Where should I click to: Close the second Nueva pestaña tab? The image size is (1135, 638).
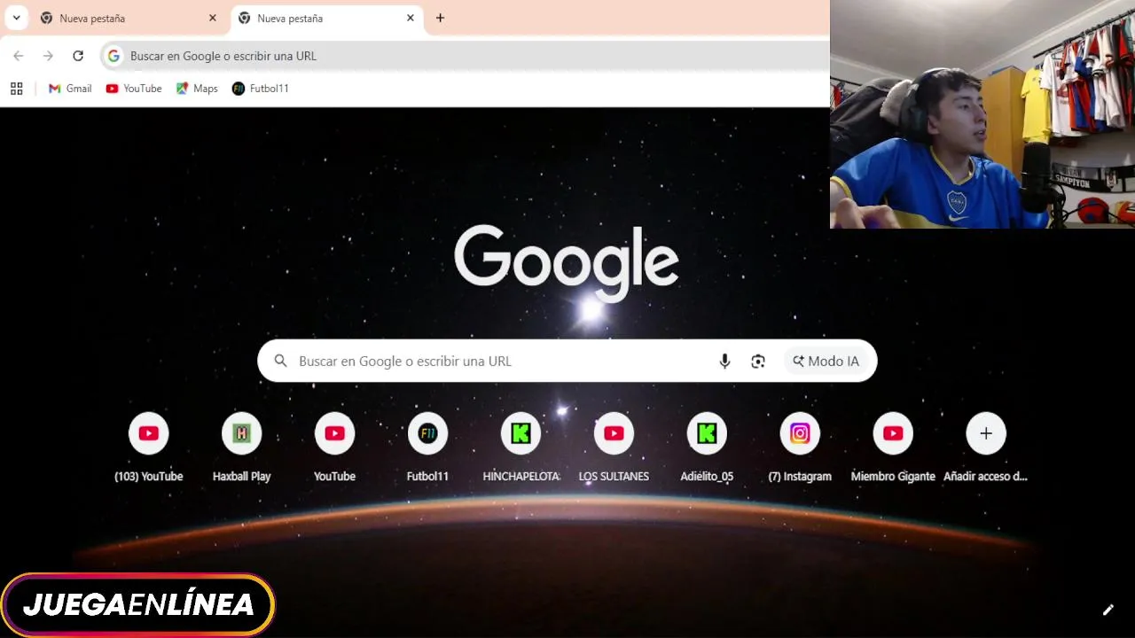pyautogui.click(x=410, y=18)
